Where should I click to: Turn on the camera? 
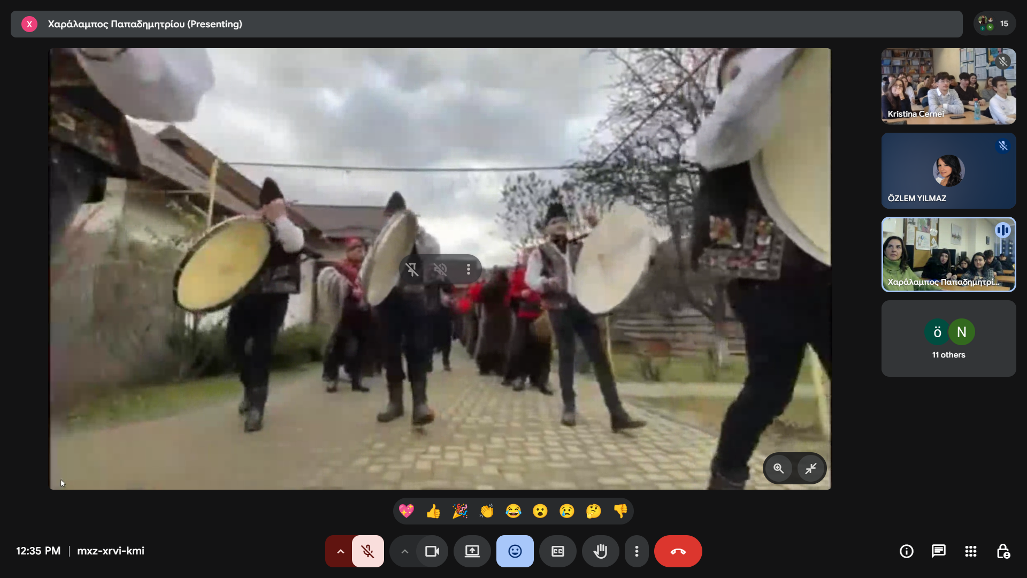(432, 551)
